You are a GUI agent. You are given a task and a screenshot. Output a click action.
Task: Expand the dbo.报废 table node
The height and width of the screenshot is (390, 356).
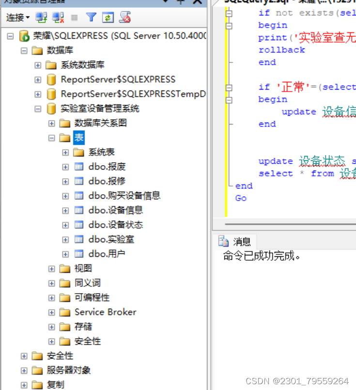(x=65, y=167)
